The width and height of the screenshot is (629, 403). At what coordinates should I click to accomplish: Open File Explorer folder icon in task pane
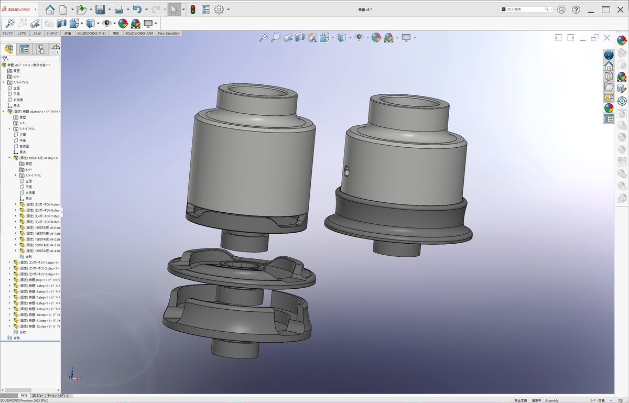click(x=609, y=86)
